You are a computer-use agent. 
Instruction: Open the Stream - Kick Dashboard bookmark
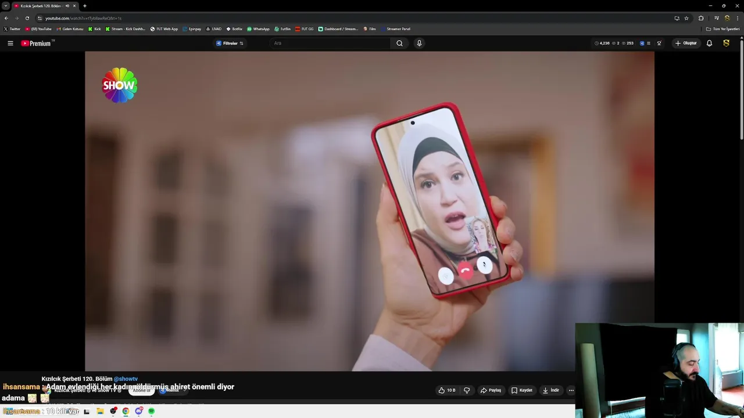126,29
